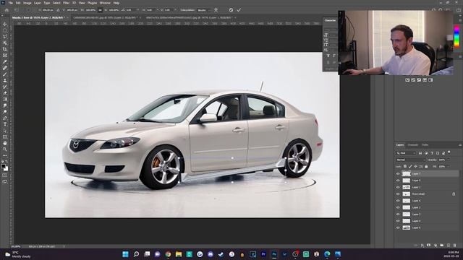Select the Move tool
The height and width of the screenshot is (260, 463).
(5, 24)
